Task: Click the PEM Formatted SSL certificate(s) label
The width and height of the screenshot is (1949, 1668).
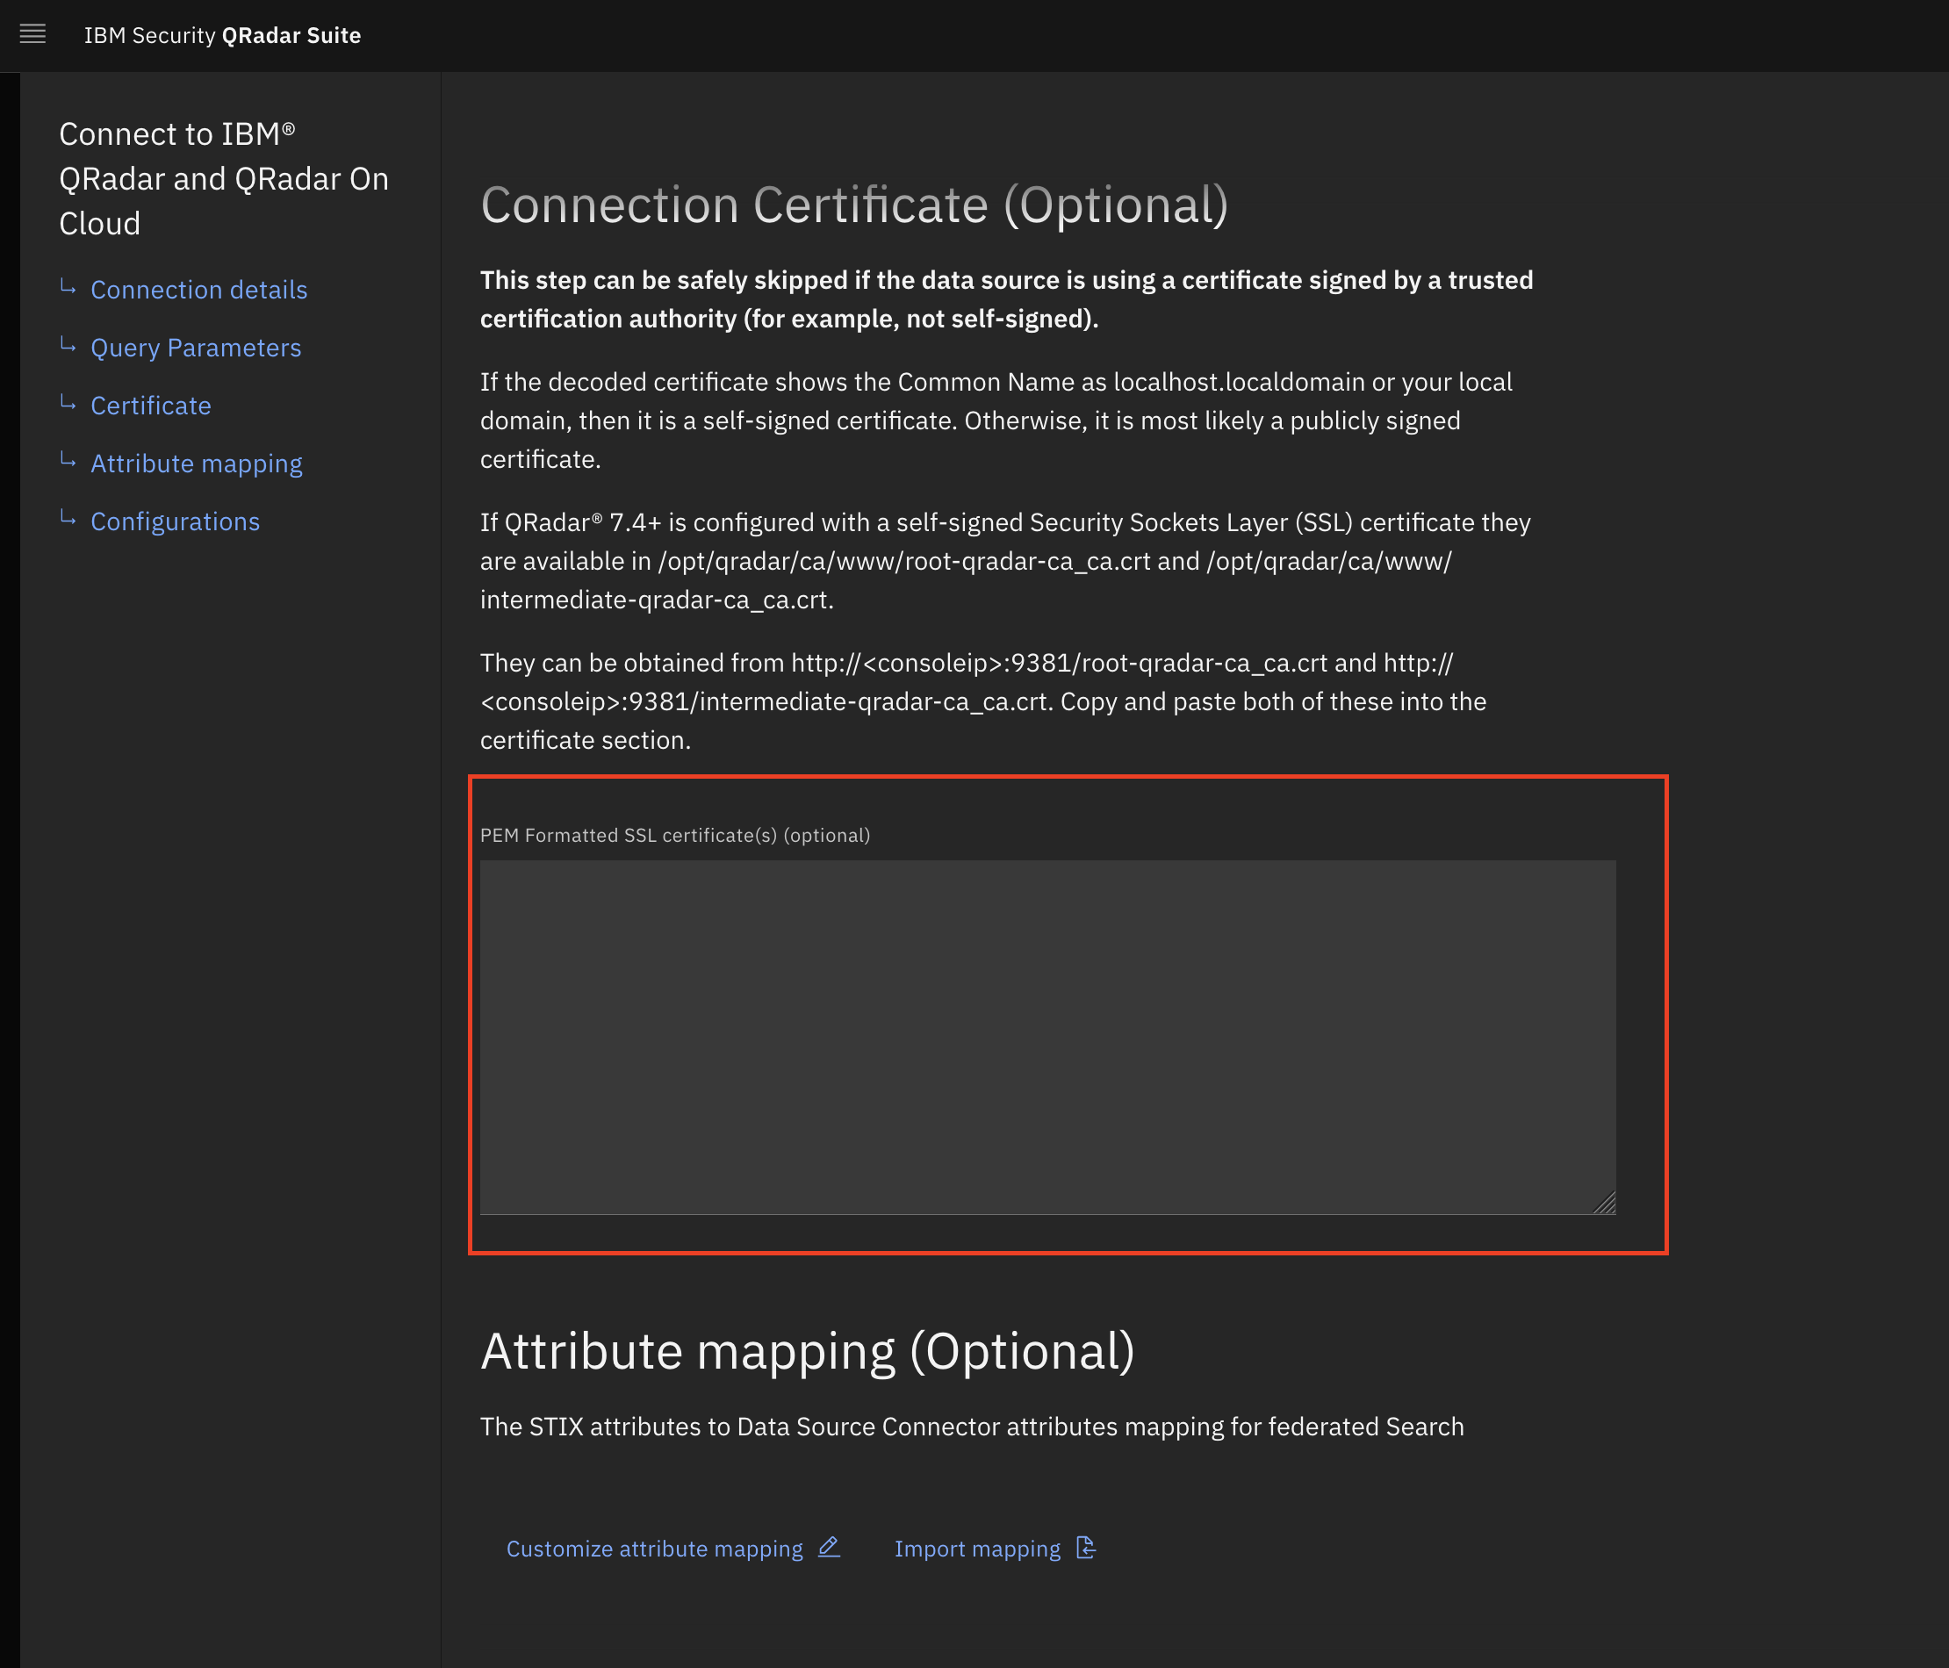Action: [x=674, y=836]
